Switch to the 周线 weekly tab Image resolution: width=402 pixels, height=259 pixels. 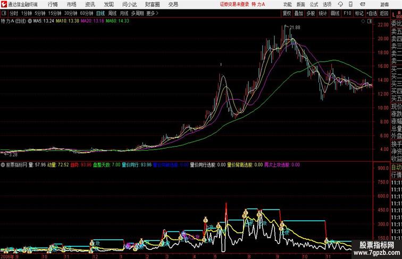click(x=112, y=13)
